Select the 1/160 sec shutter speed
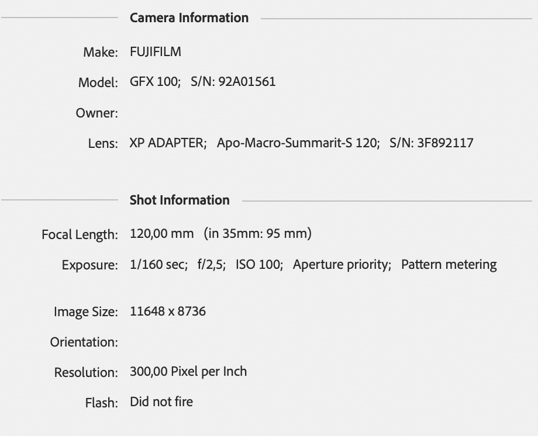Viewport: 538px width, 436px height. tap(158, 264)
